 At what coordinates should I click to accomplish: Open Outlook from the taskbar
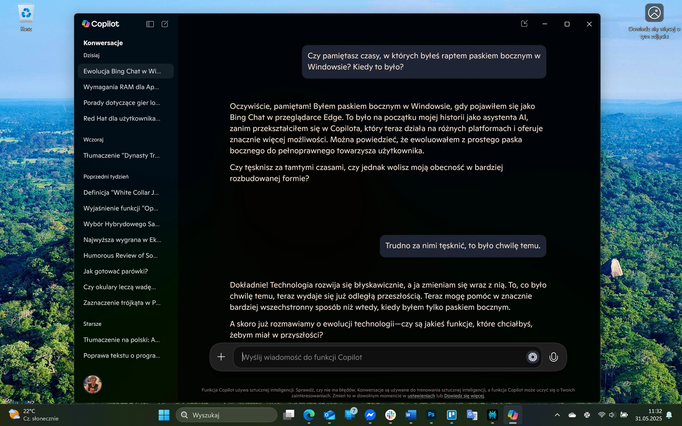329,415
